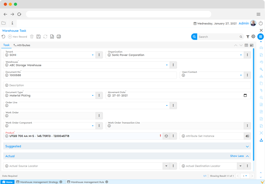Click the Undo changes icon
265x184 pixels.
click(x=3, y=37)
